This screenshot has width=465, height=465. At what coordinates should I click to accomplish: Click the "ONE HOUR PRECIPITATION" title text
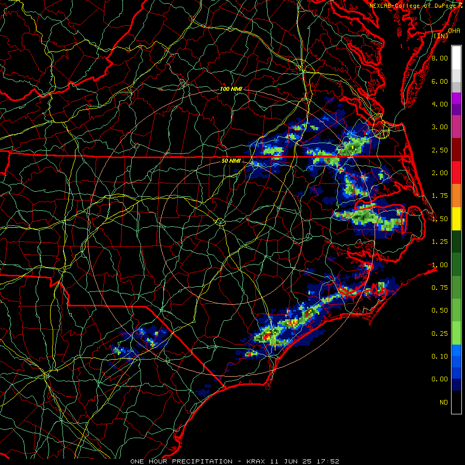pos(181,461)
